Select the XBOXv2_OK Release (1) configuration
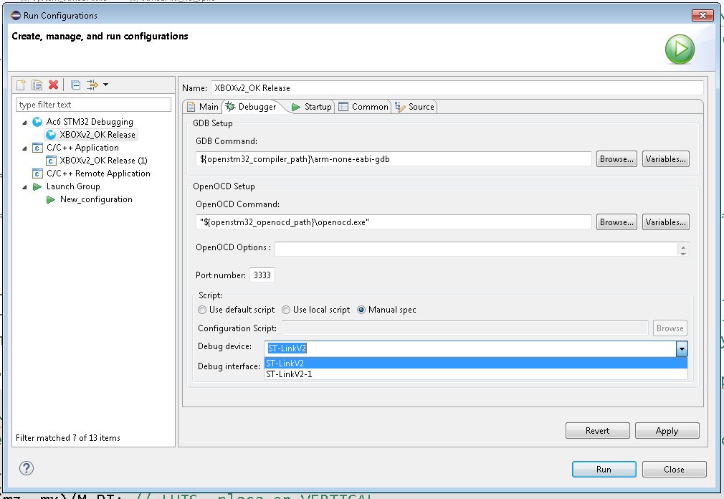724x499 pixels. (x=103, y=161)
